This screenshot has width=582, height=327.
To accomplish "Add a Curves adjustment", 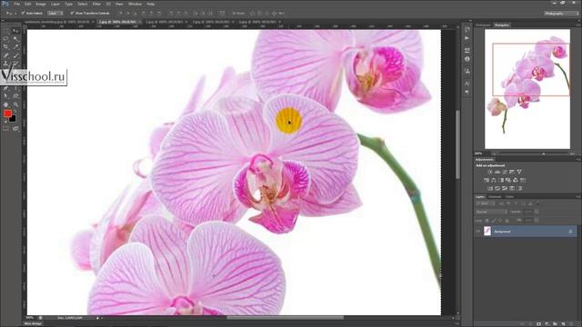I will (505, 172).
